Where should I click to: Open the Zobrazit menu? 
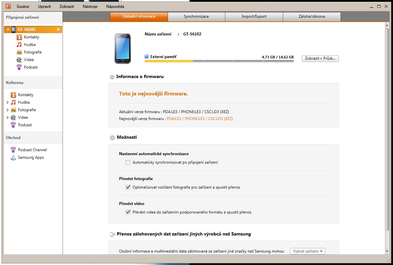click(x=67, y=7)
